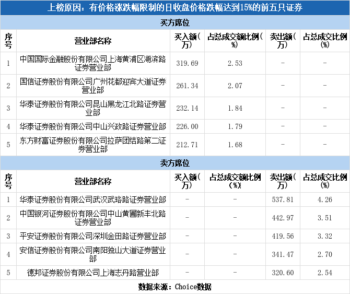Click the sell ratio value 4.26
Screen dimensions: 350x294
pos(325,199)
